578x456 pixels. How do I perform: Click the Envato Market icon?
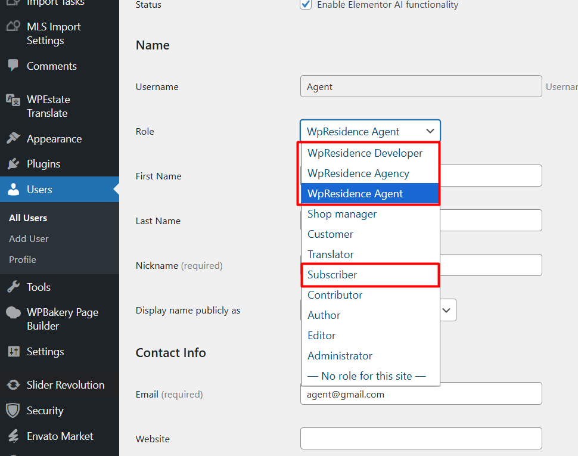pyautogui.click(x=13, y=436)
